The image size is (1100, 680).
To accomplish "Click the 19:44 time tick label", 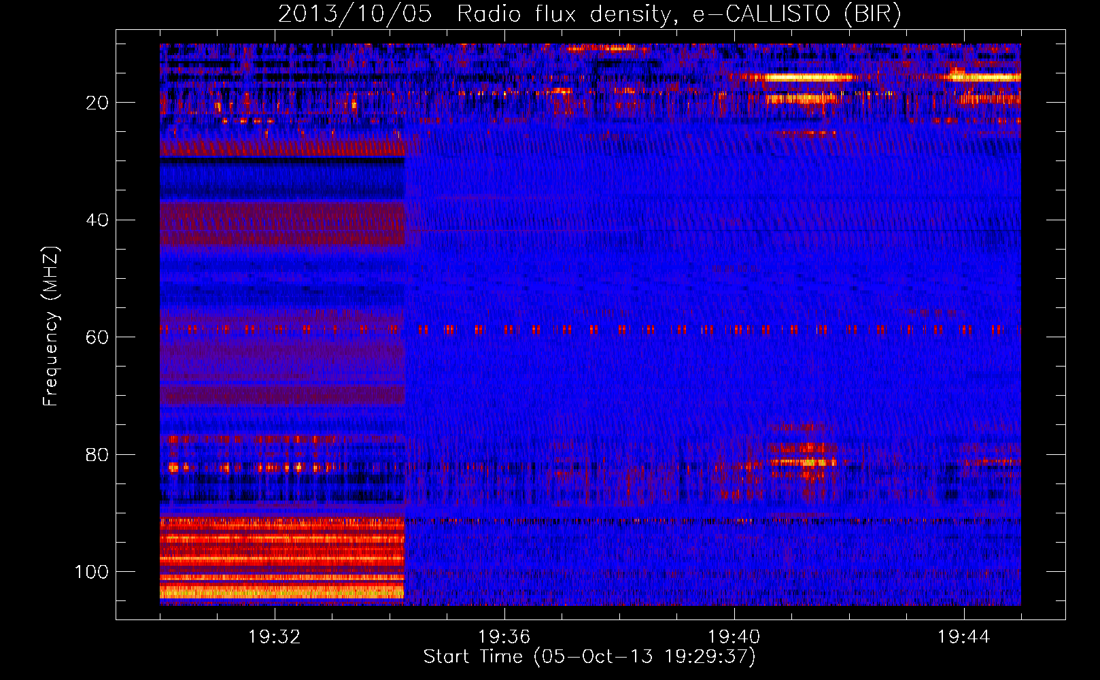I will tap(964, 637).
